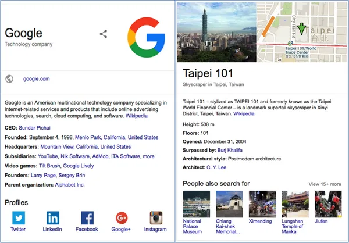The image size is (349, 243).
Task: Click the Google Lively link
Action: coord(79,166)
